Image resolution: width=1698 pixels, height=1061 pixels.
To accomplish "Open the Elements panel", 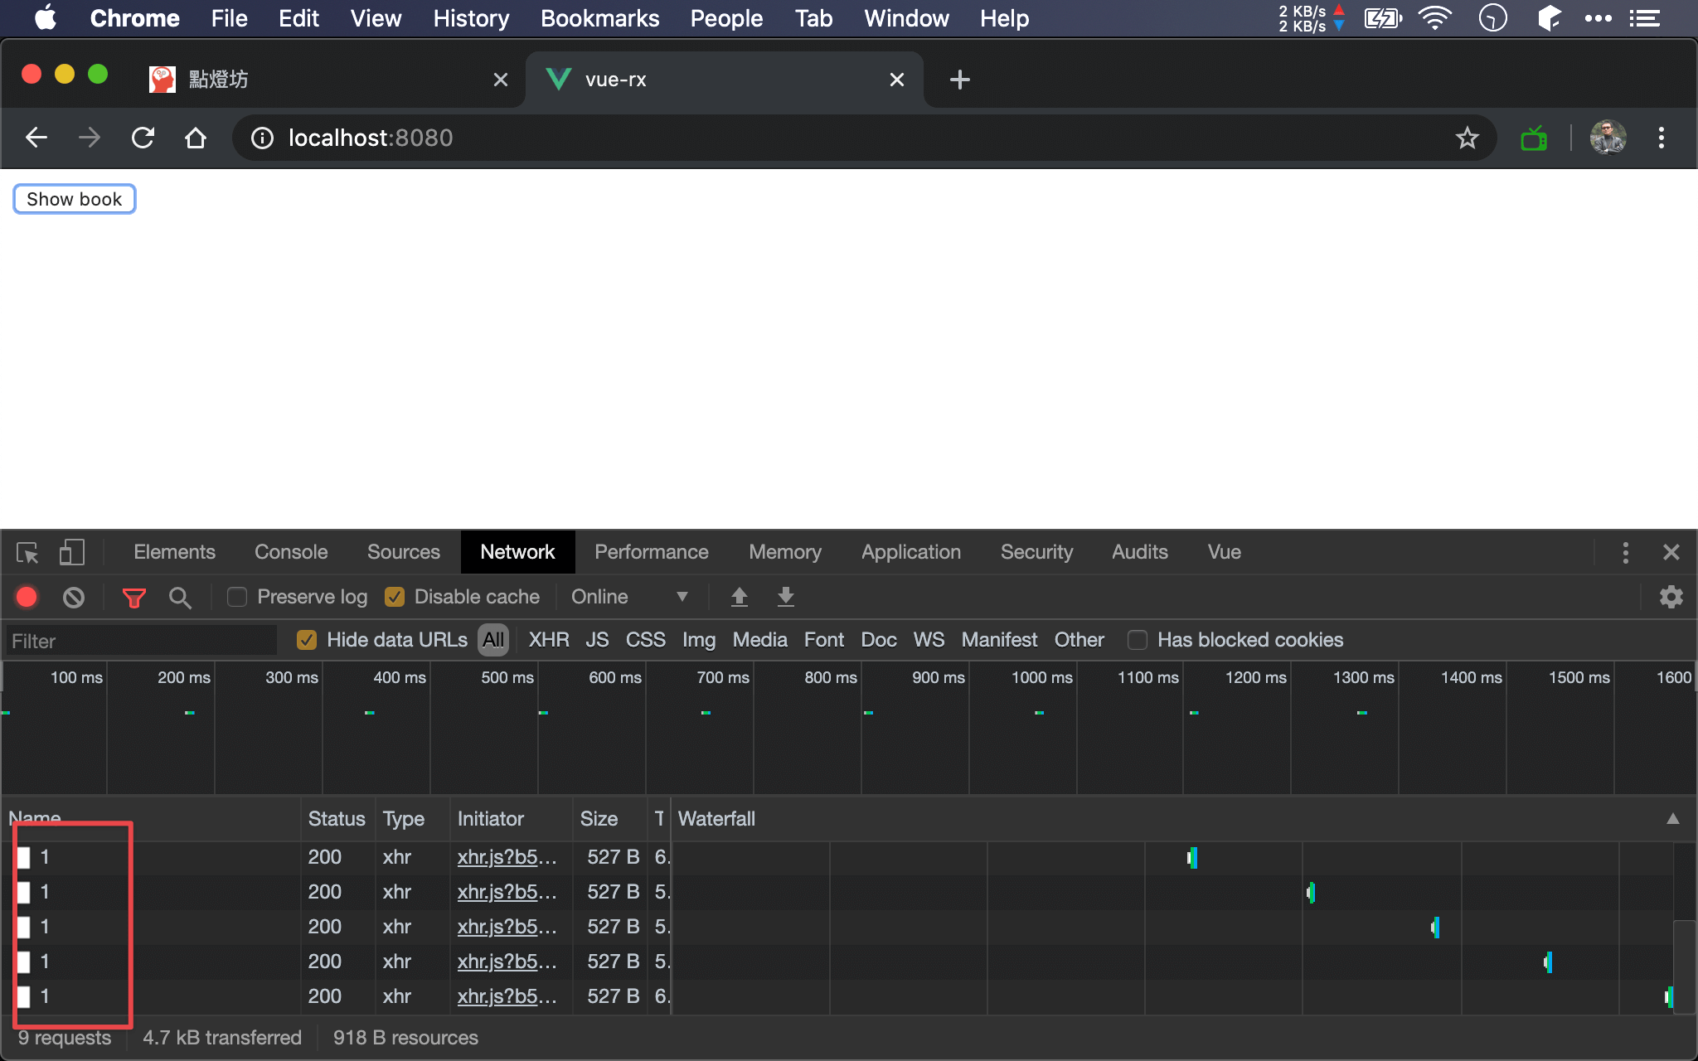I will click(x=174, y=552).
